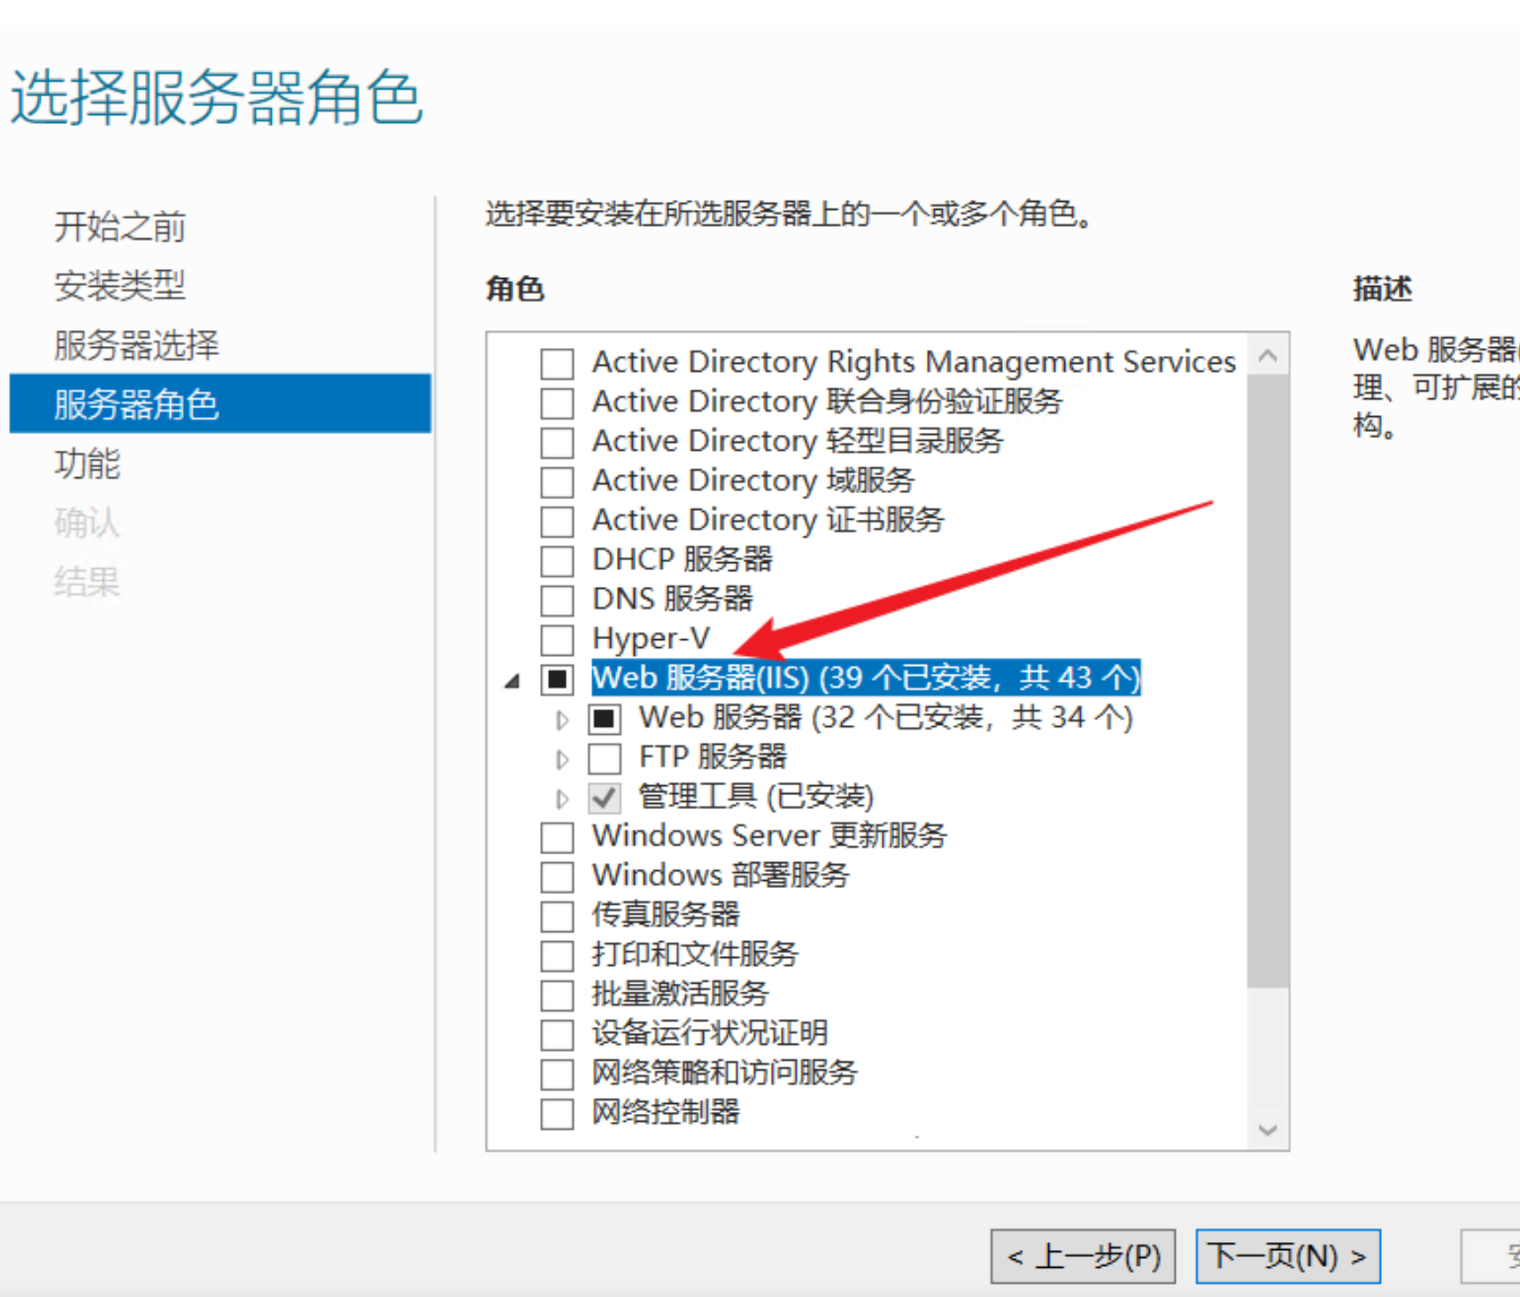Select the 服务器角色 wizard step
1520x1297 pixels.
click(x=220, y=404)
